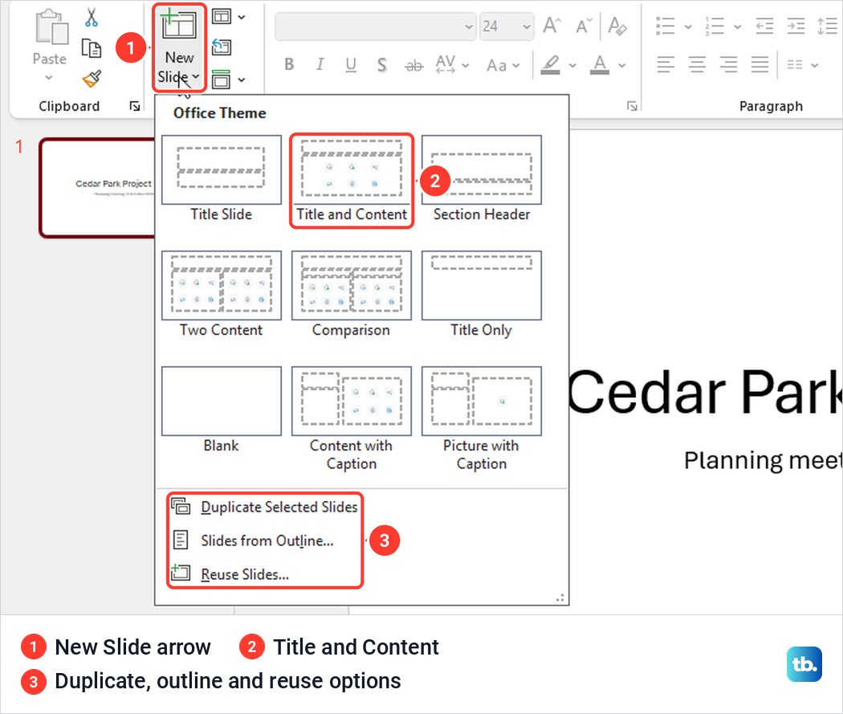Choose the Title and Content layout
This screenshot has width=843, height=714.
click(352, 179)
